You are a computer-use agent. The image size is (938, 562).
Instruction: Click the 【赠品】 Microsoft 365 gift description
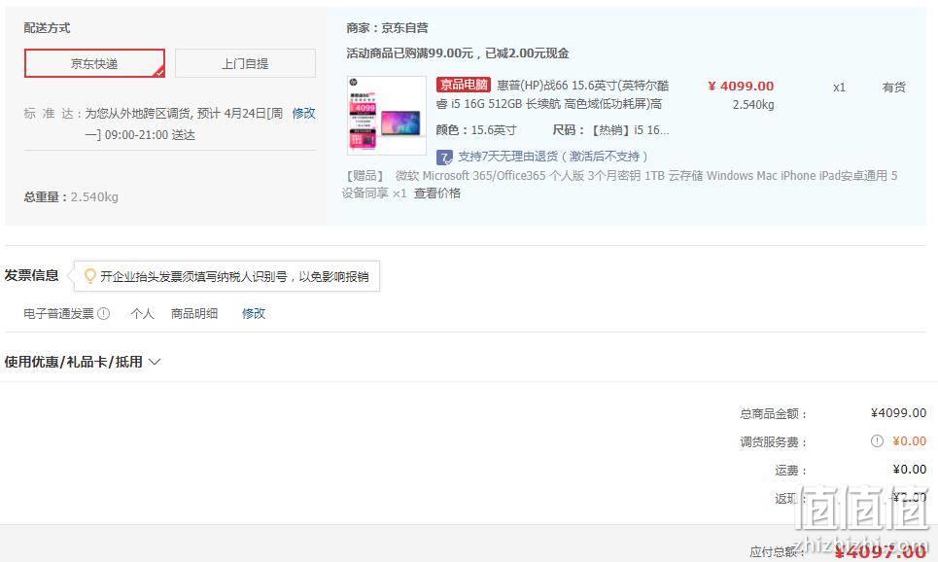pos(620,184)
